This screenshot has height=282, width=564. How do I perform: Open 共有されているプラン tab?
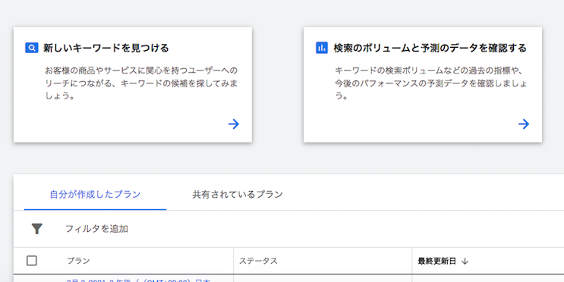[x=238, y=195]
